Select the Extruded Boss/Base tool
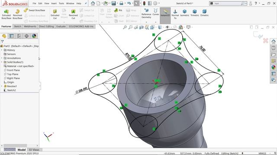The image size is (277, 155). pos(6,14)
